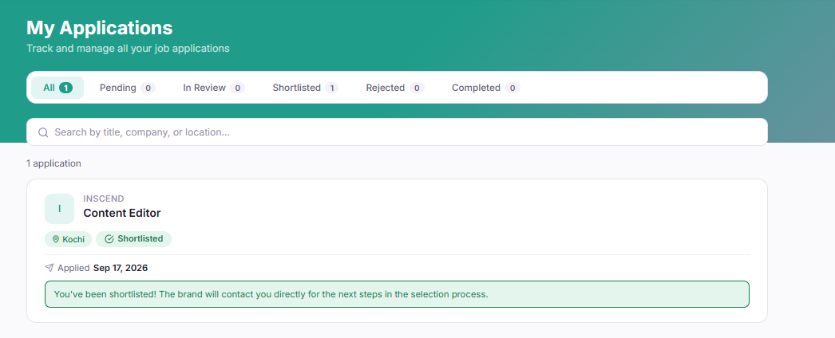Click the paper plane Applied icon
The height and width of the screenshot is (338, 835).
click(49, 268)
